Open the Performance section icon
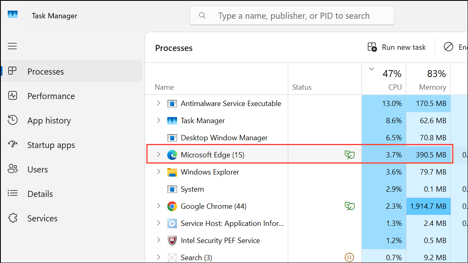The height and width of the screenshot is (263, 468). click(12, 96)
